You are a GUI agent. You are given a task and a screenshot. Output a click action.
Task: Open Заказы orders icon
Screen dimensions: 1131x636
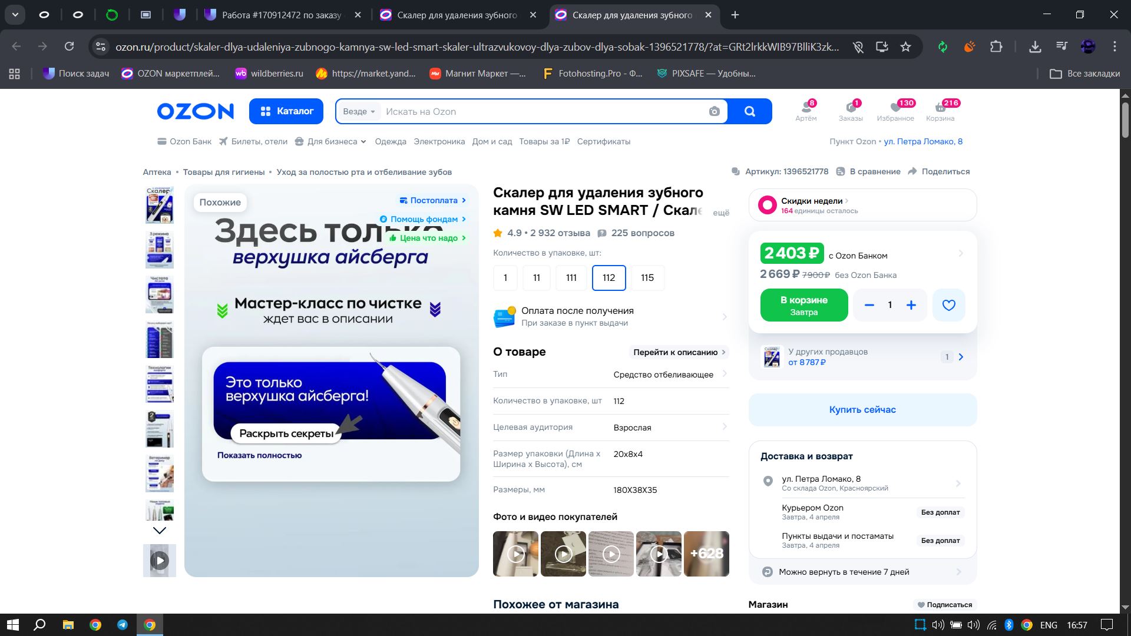click(851, 110)
